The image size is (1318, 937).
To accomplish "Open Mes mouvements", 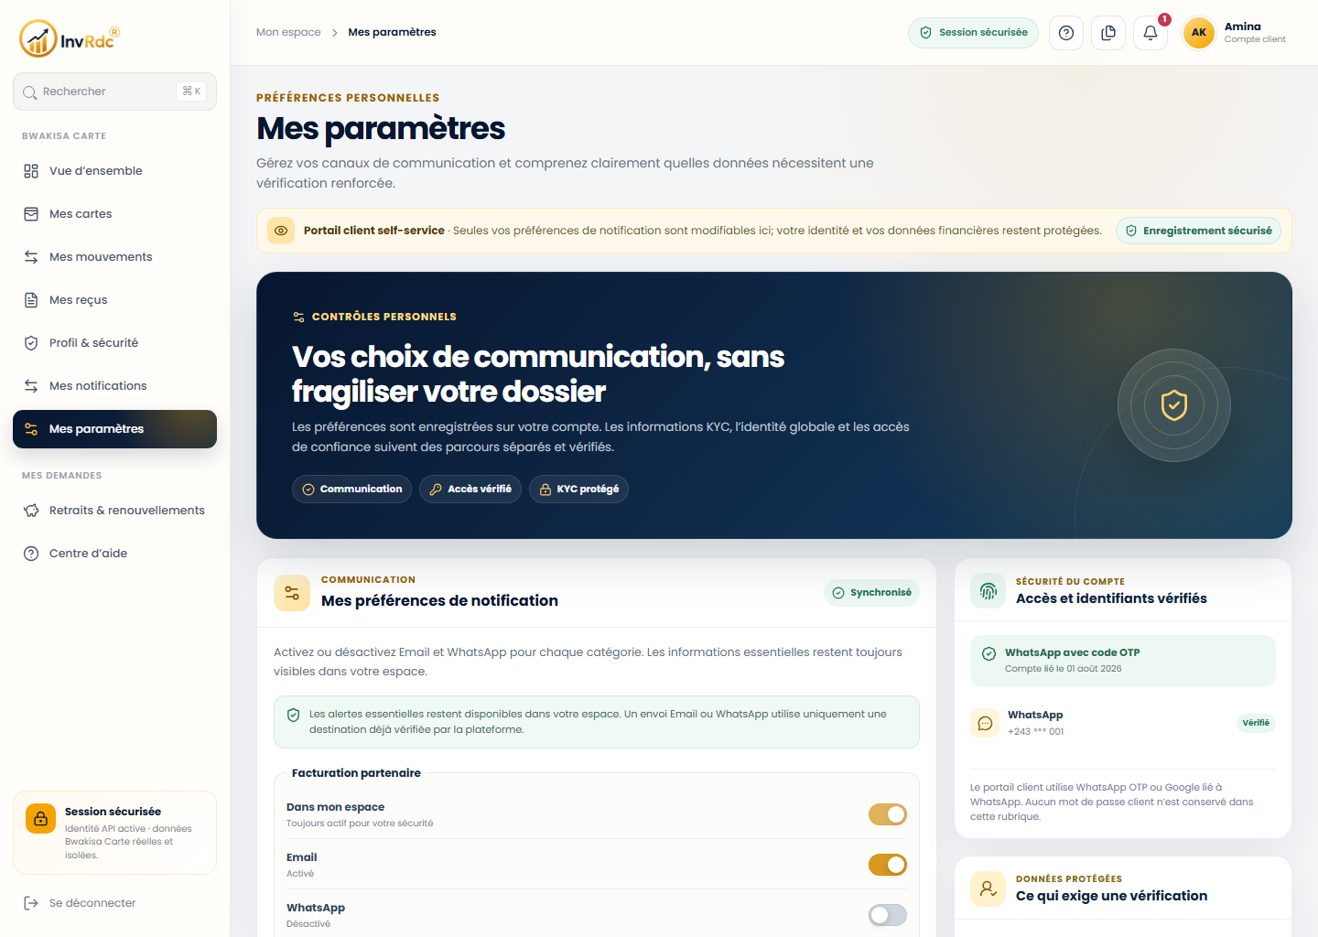I will coord(114,257).
